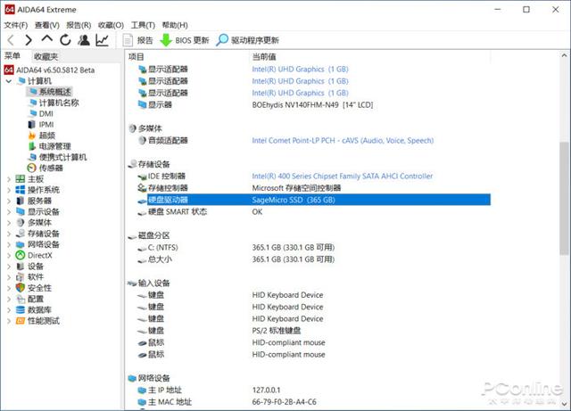Switch to the 菜单 tab
The height and width of the screenshot is (411, 571).
coord(12,56)
